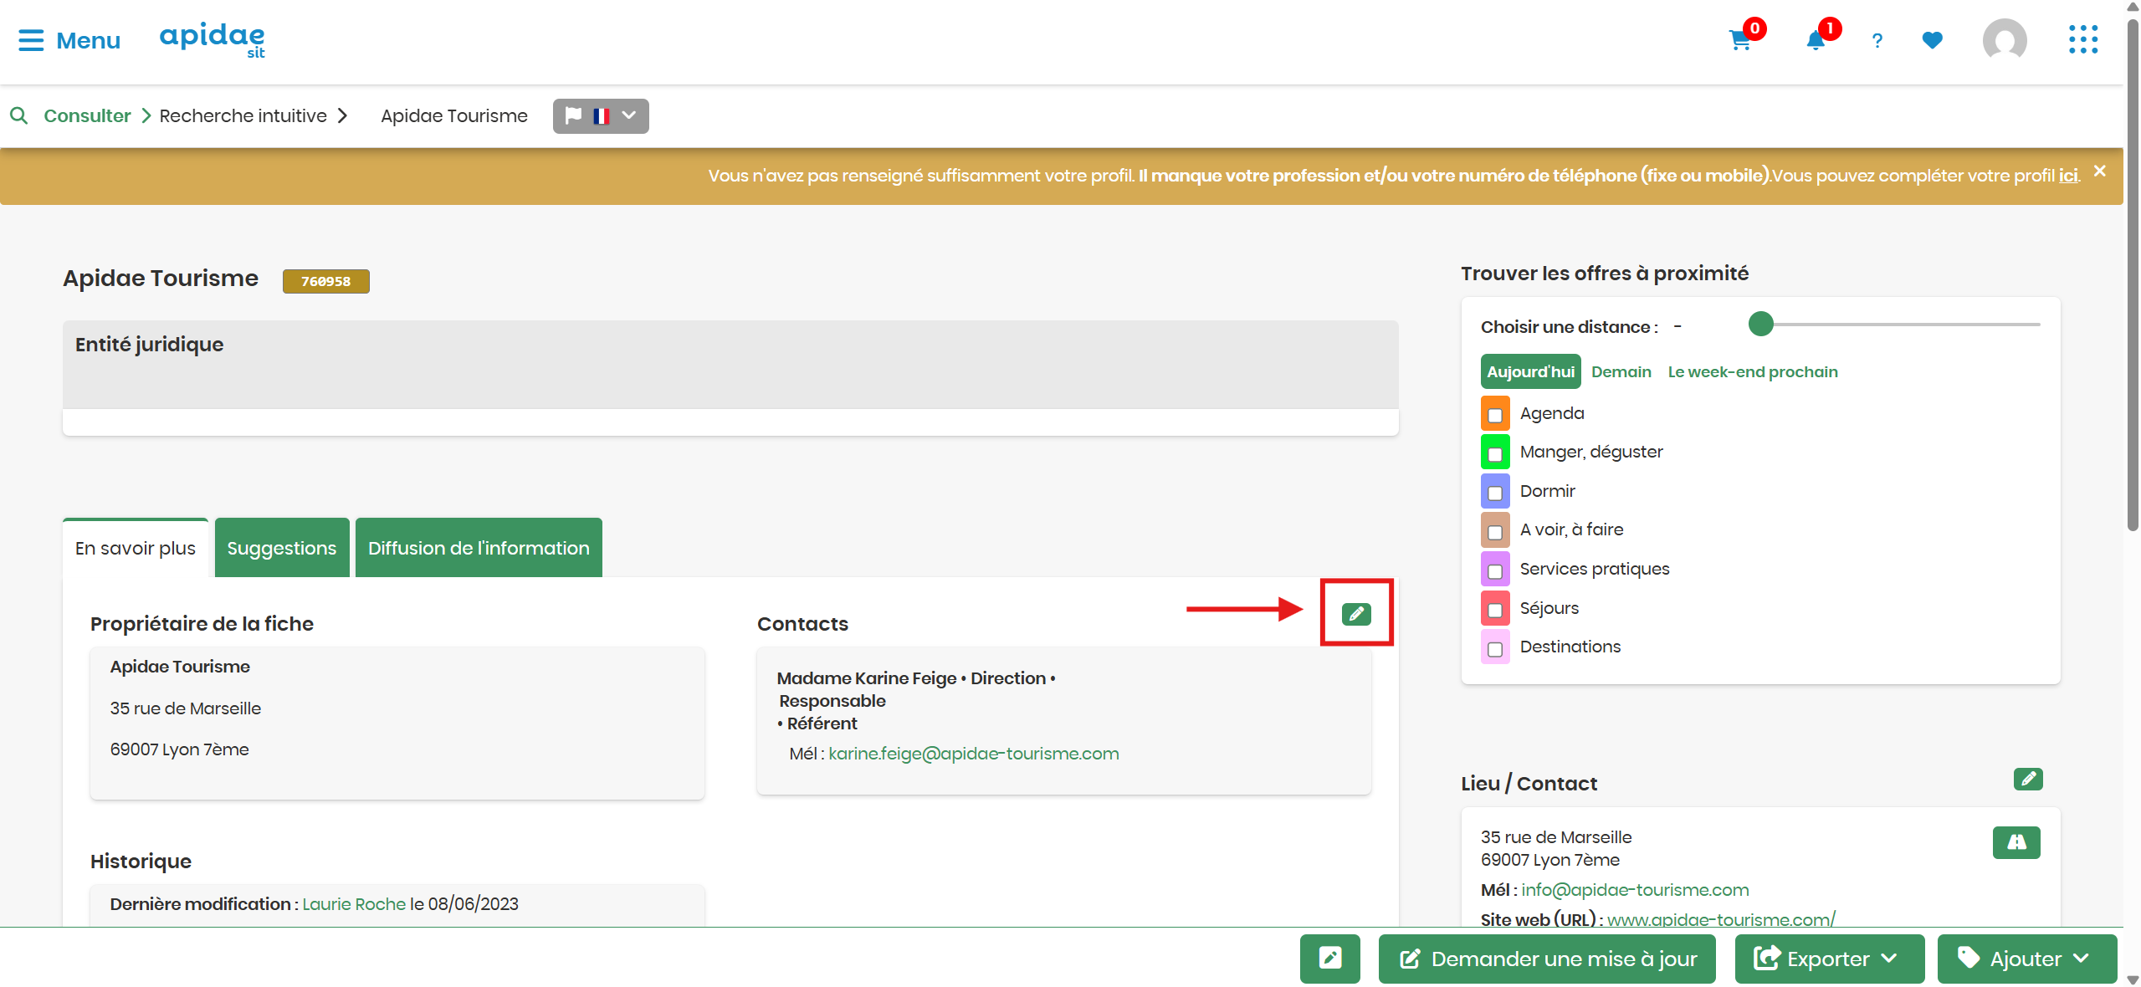Toggle the Agenda checkbox
The image size is (2141, 987).
coord(1495,414)
